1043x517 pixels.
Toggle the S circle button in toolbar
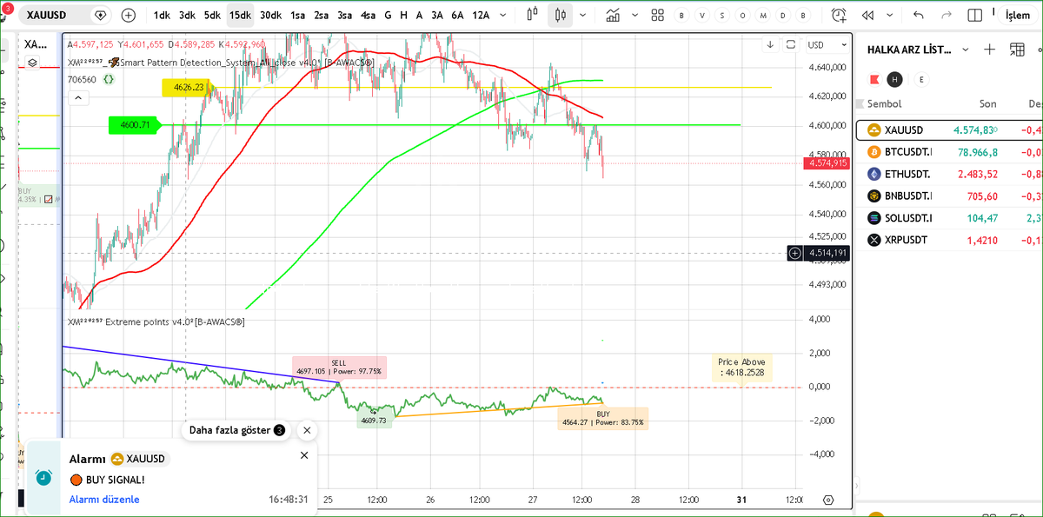pyautogui.click(x=722, y=16)
